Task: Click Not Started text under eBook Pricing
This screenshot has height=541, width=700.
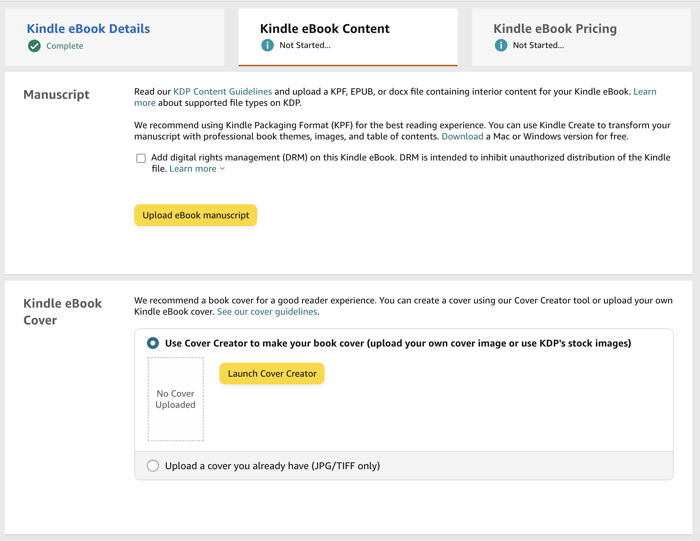Action: [538, 45]
